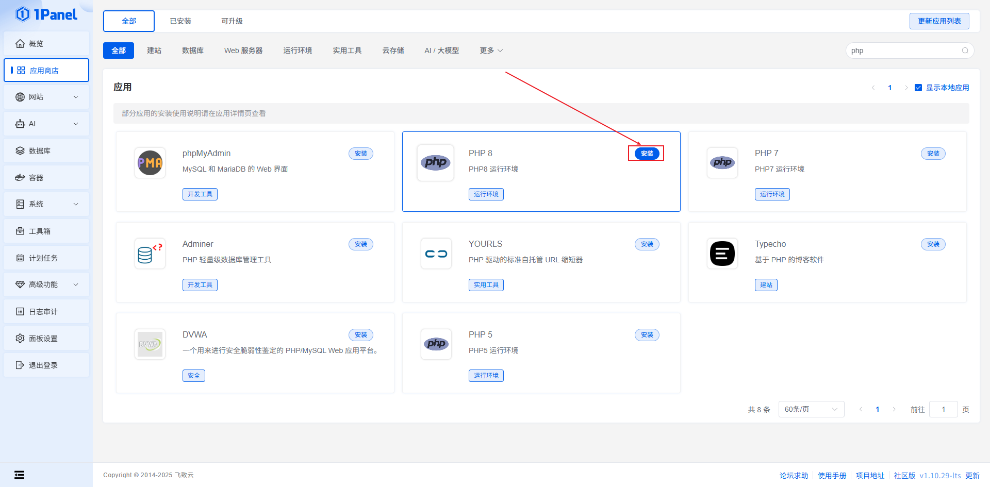Filter by 云存储 category
The image size is (990, 487).
tap(393, 51)
